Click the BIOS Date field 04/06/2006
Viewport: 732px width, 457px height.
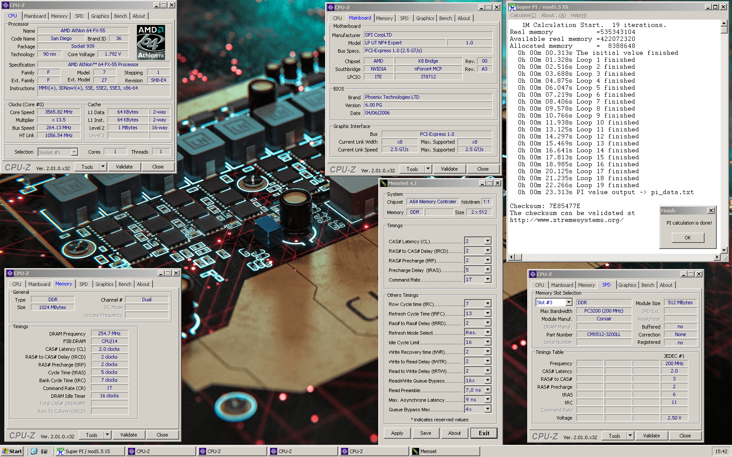[428, 113]
